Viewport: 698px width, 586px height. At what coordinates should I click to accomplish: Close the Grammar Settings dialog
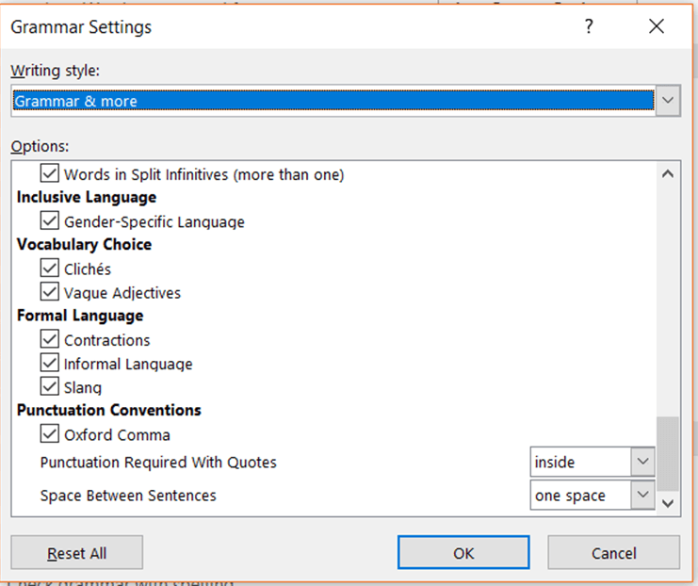[657, 27]
